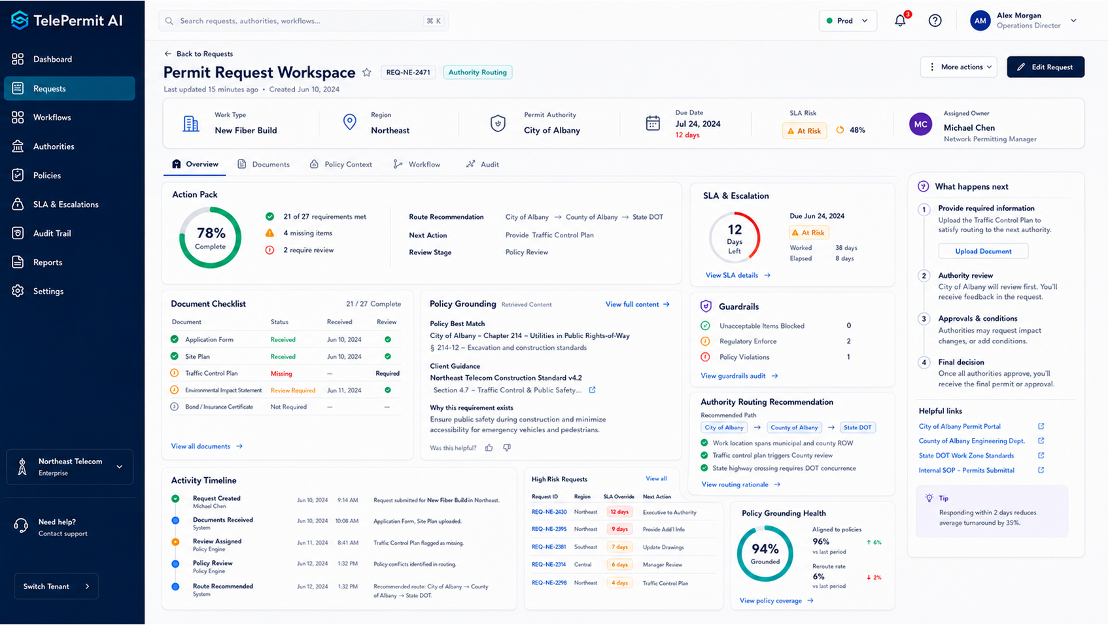Click the search requests input field
Viewport: 1108px width, 625px height.
(303, 21)
